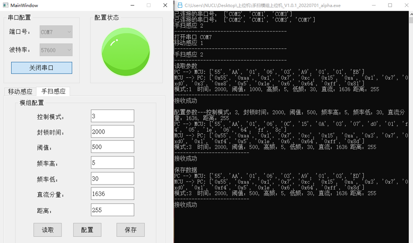413x243 pixels.
Task: Click the 频率高 input field
Action: 112,163
